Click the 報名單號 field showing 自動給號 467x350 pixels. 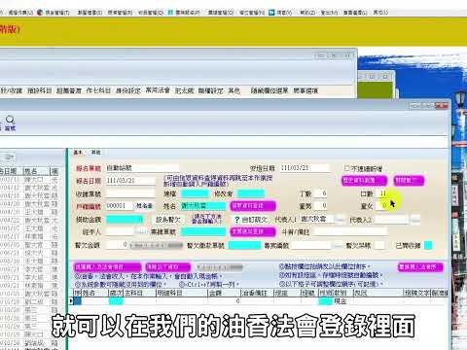142,168
